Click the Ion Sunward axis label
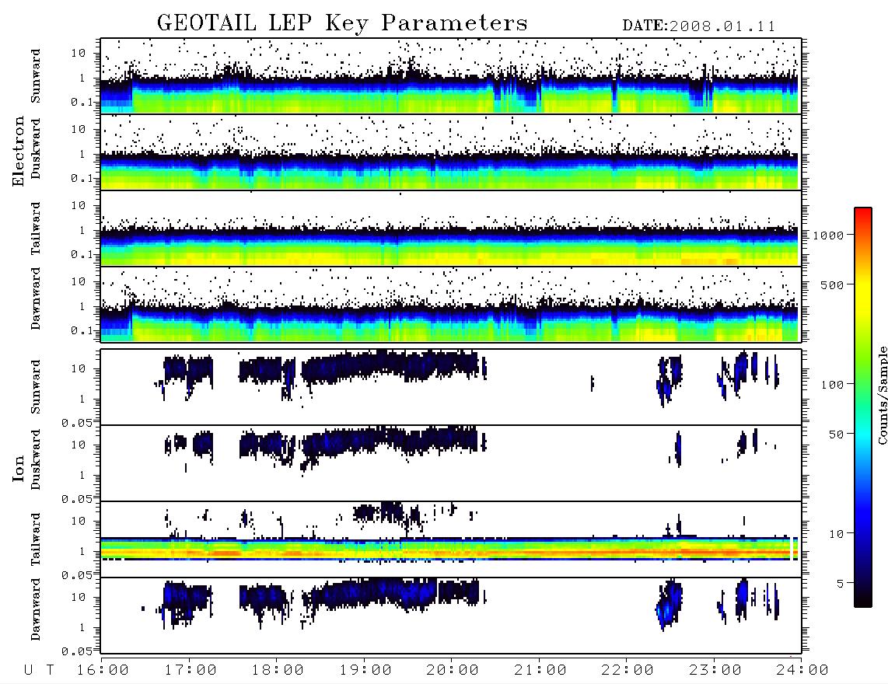888x684 pixels. [x=36, y=387]
